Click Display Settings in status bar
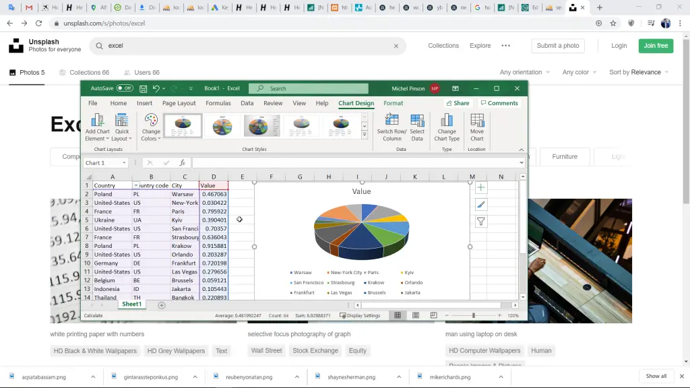The height and width of the screenshot is (388, 690). point(360,315)
